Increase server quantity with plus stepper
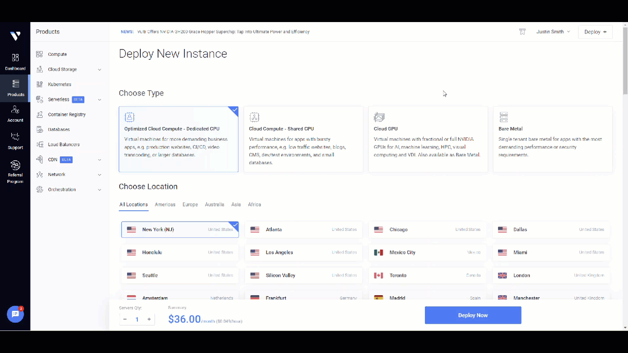The height and width of the screenshot is (353, 628). (x=149, y=319)
